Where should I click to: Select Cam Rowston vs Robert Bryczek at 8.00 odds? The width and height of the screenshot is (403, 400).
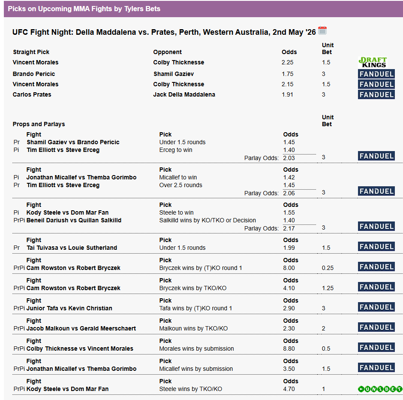pyautogui.click(x=73, y=268)
